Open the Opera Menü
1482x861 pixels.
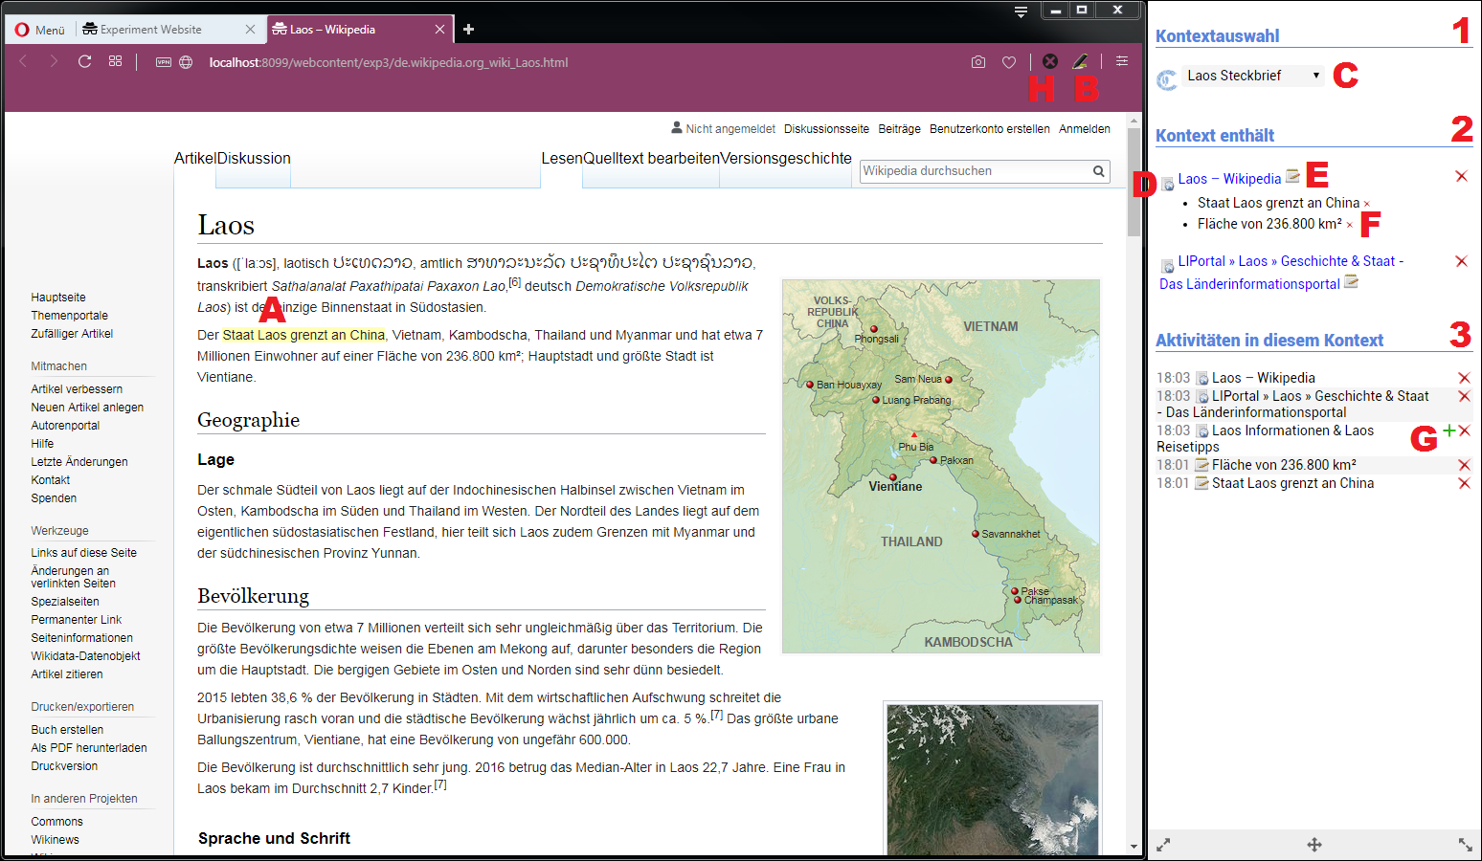pos(40,30)
